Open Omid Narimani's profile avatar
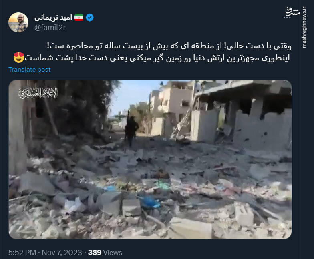314x259 pixels. [x=18, y=22]
